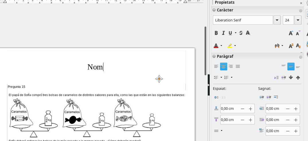
Task: Toggle text Shadow effect
Action: pos(248,33)
